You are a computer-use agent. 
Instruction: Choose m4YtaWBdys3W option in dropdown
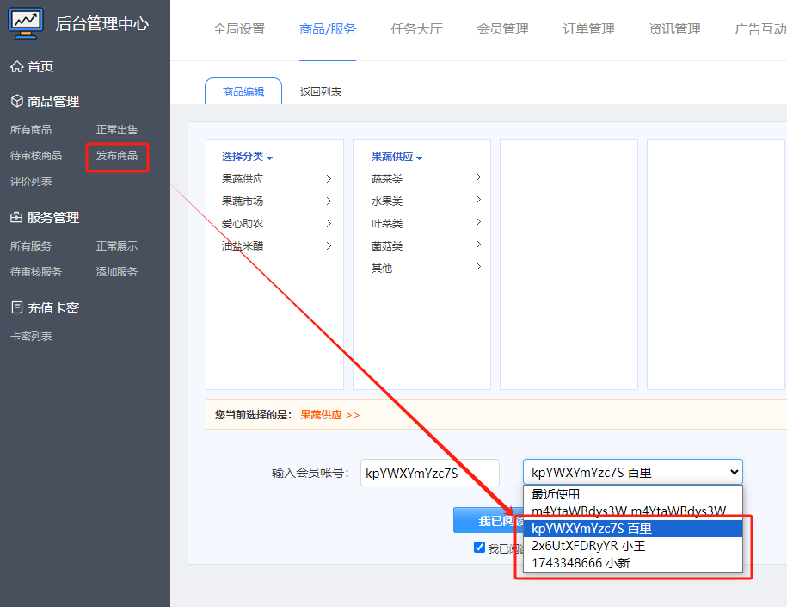pyautogui.click(x=632, y=511)
